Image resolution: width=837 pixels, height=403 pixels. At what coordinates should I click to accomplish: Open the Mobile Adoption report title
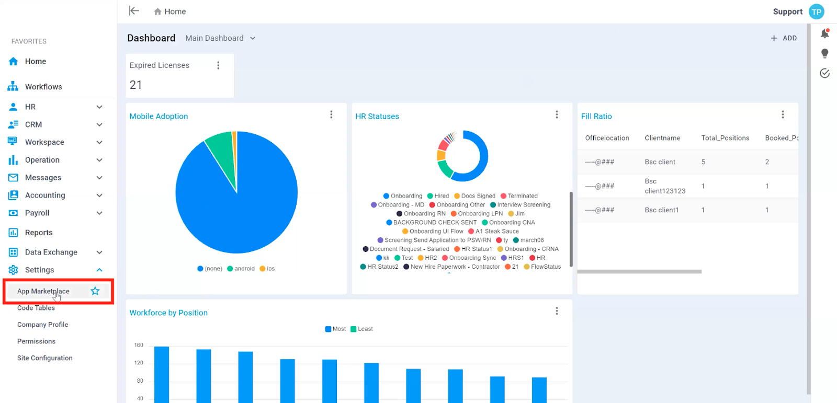[x=159, y=116]
